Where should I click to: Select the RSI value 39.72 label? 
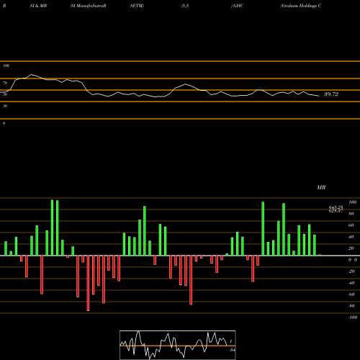(x=331, y=94)
